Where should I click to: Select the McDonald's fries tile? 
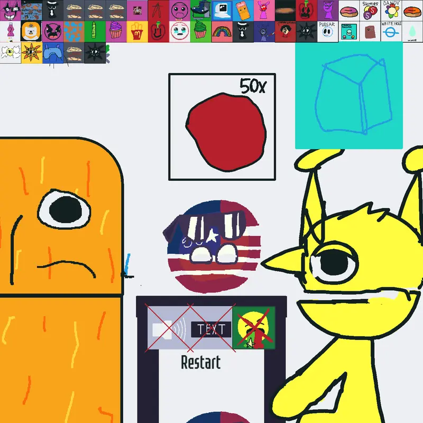coord(137,32)
